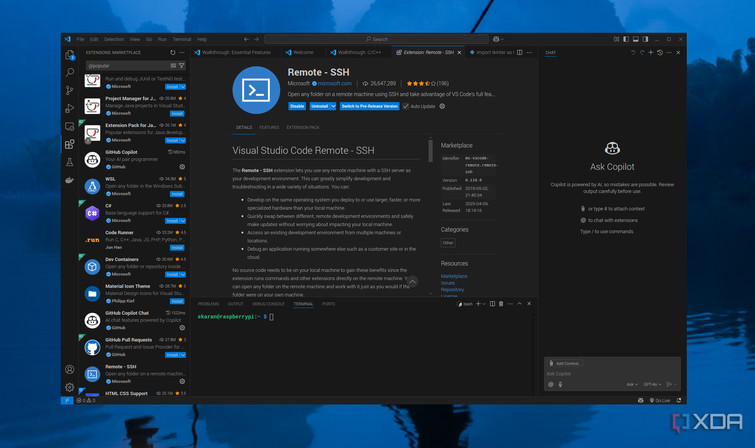The width and height of the screenshot is (755, 448).
Task: Open the Testing flask icon
Action: [70, 162]
